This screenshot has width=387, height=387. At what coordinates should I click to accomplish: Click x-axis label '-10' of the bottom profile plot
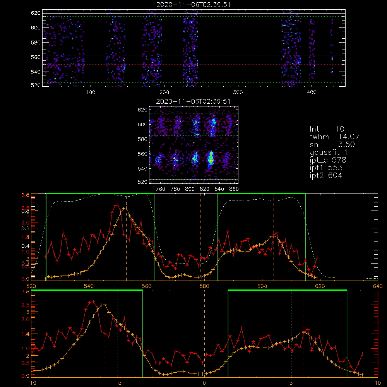[31, 383]
